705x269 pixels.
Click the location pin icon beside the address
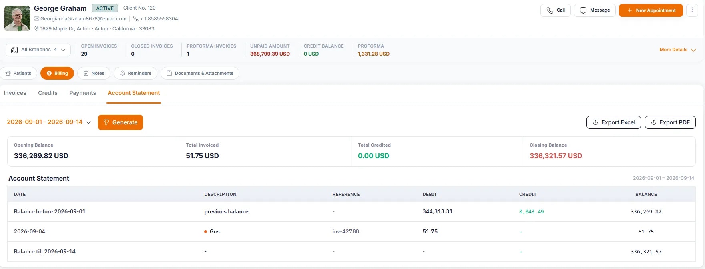(x=36, y=29)
